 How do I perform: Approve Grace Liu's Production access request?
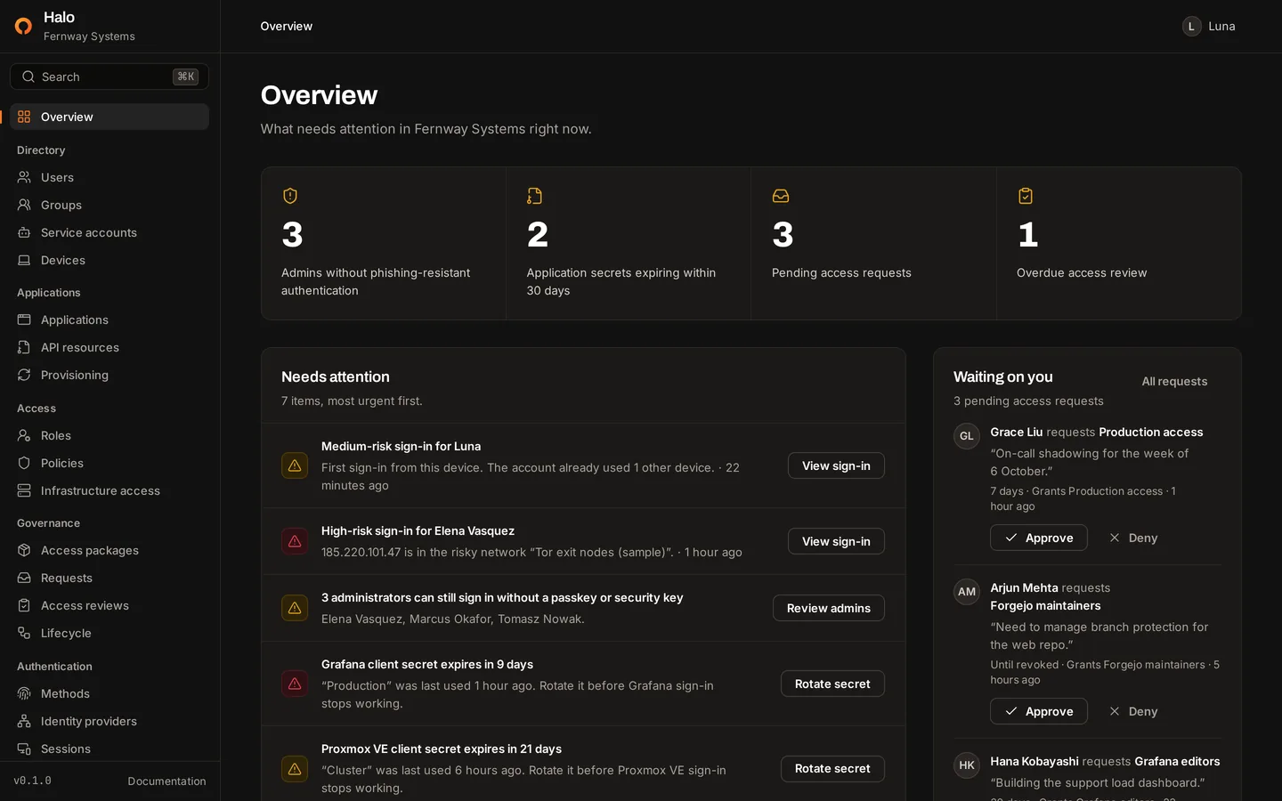(x=1039, y=538)
